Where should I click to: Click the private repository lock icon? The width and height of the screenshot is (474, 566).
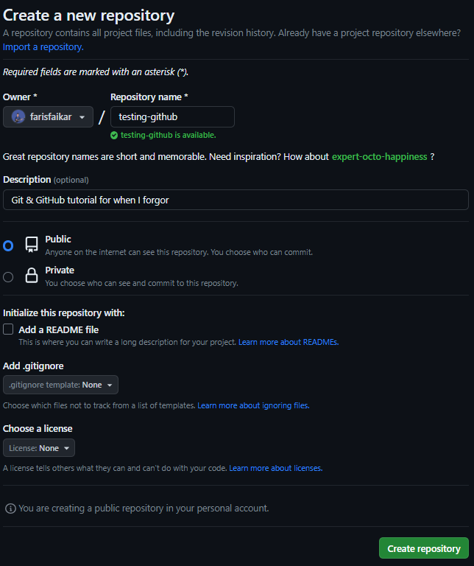click(32, 276)
